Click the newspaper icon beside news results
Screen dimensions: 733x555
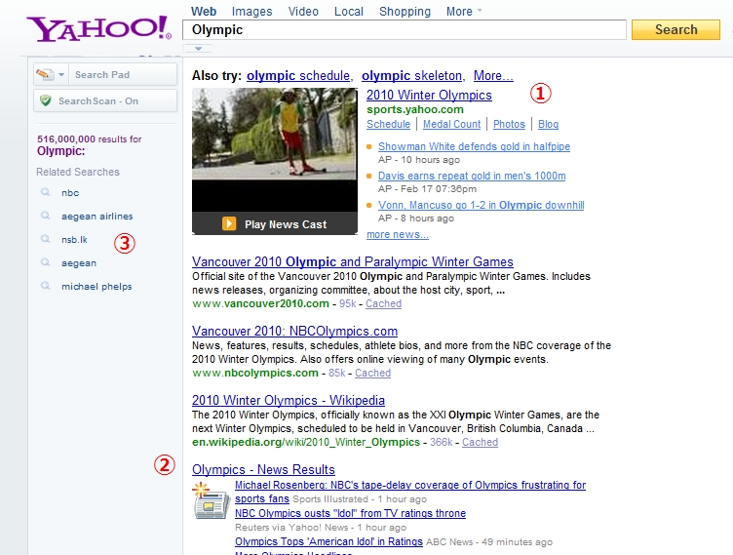(212, 500)
